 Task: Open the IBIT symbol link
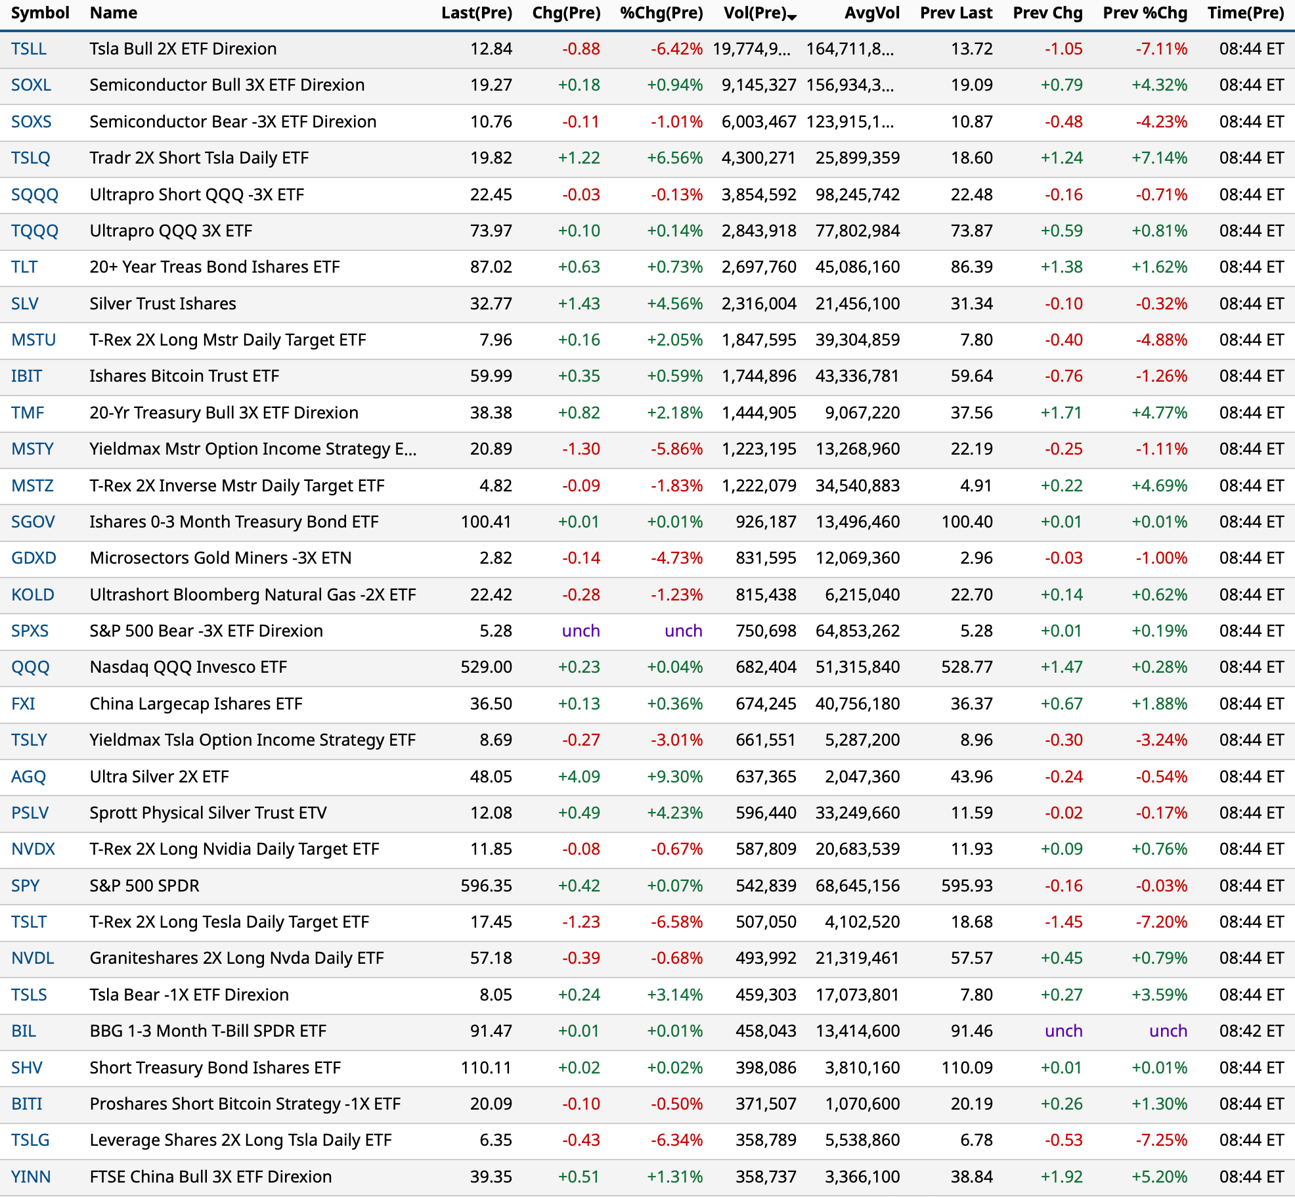tap(26, 376)
